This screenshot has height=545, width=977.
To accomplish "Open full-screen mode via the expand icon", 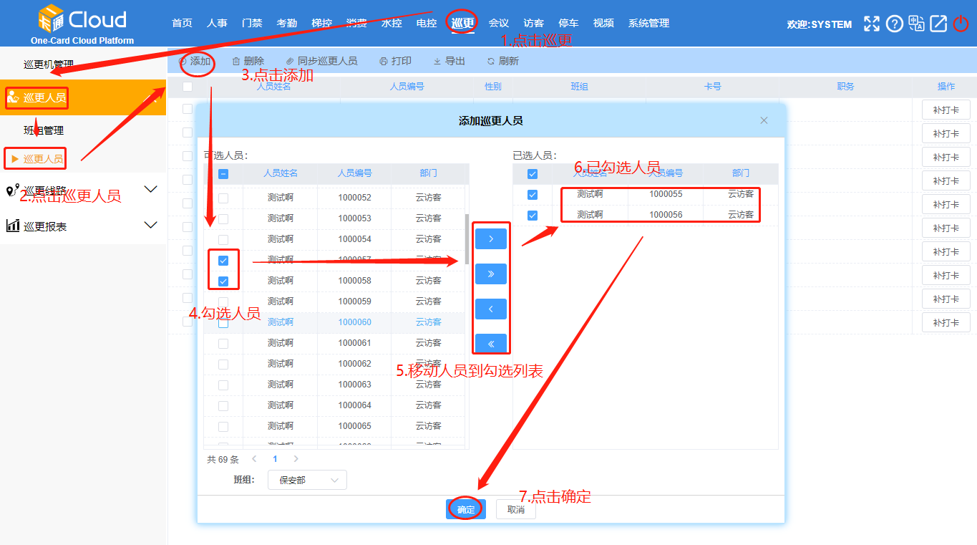I will click(872, 24).
